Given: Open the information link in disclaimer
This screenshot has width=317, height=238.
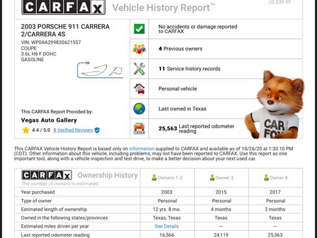Looking at the screenshot, I should coord(142,149).
